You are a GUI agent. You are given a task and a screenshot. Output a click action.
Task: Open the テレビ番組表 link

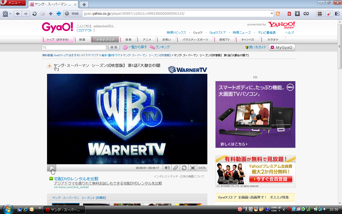(x=267, y=33)
